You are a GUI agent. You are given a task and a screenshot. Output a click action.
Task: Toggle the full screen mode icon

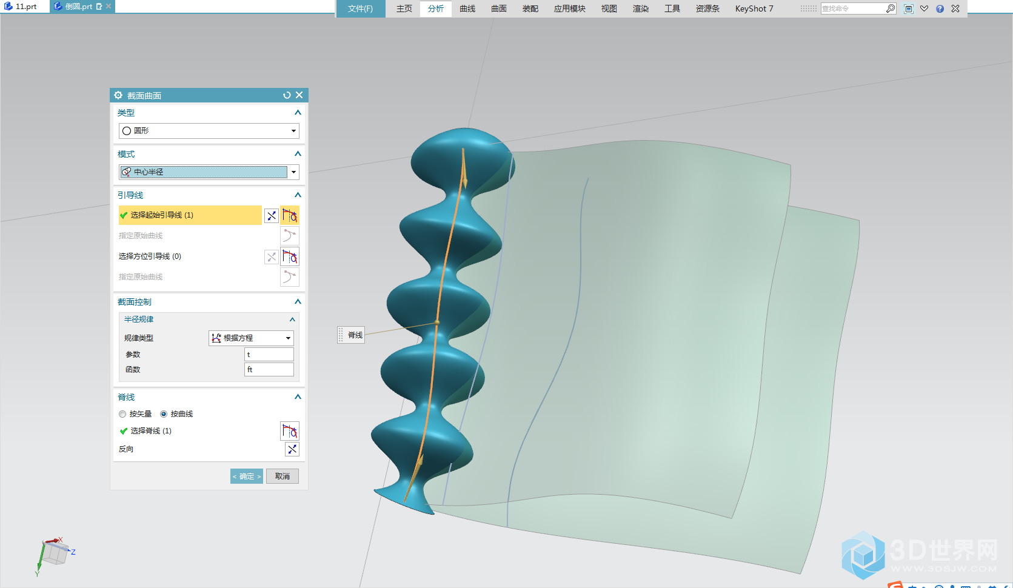coord(908,8)
